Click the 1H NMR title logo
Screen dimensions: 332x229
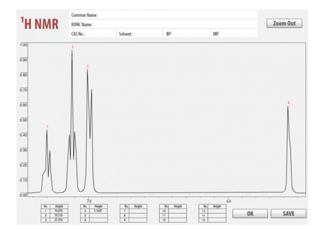pyautogui.click(x=39, y=23)
